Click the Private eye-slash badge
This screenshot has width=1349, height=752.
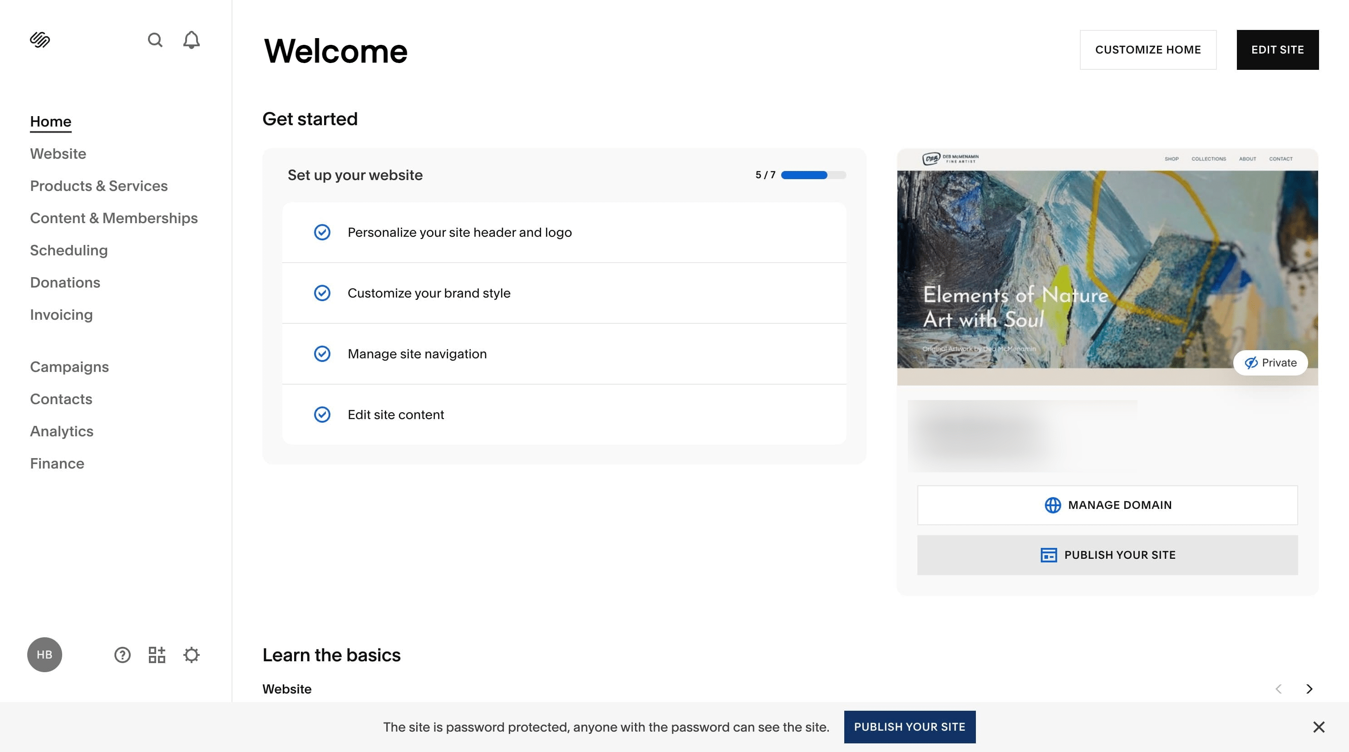(x=1270, y=363)
